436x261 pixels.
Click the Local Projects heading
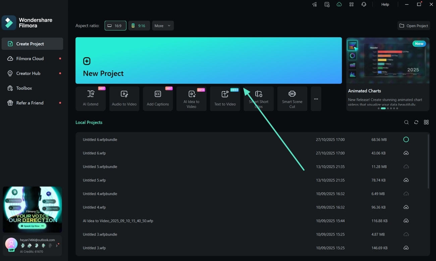(x=89, y=122)
